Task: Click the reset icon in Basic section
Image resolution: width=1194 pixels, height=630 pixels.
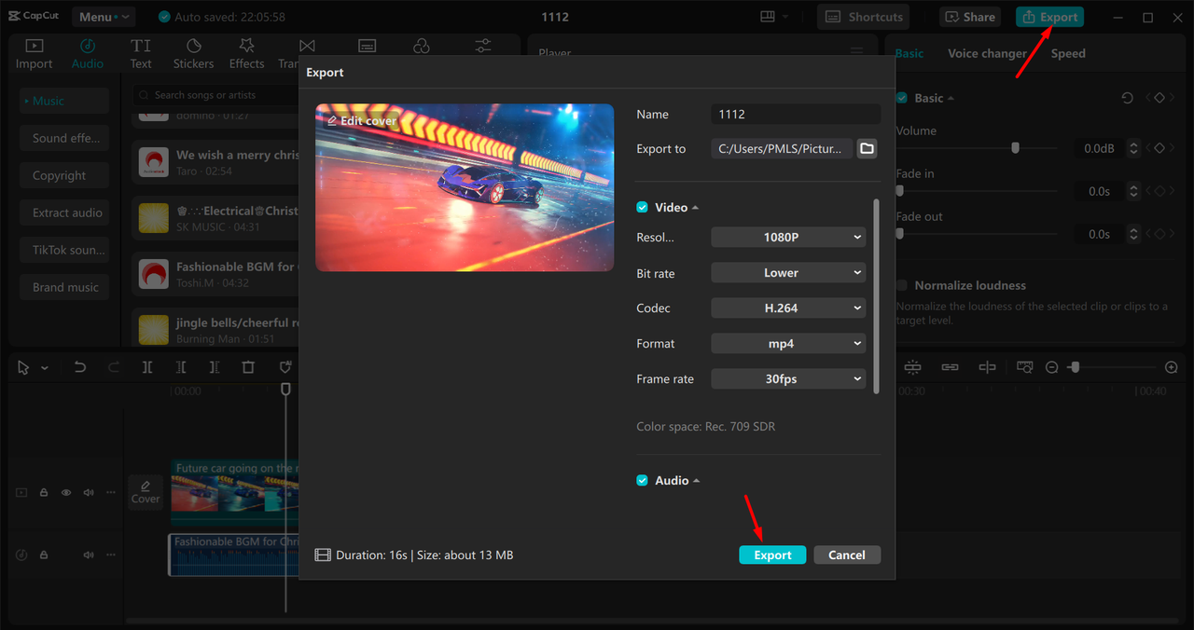Action: (x=1127, y=98)
